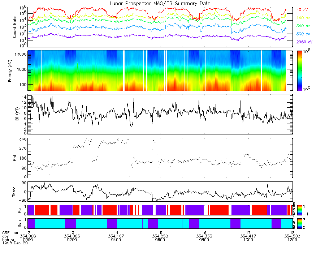The image size is (325, 253).
Task: Click the Pol panel color scale bar
Action: 299,210
